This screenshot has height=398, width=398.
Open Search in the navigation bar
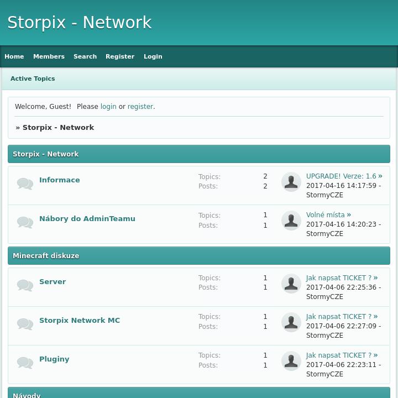(85, 56)
